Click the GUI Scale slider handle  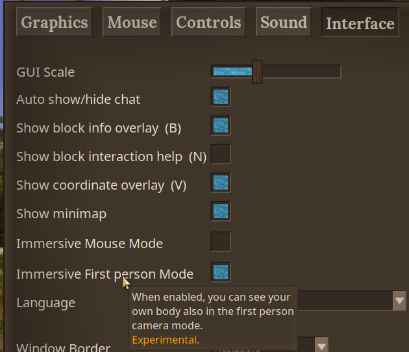257,71
